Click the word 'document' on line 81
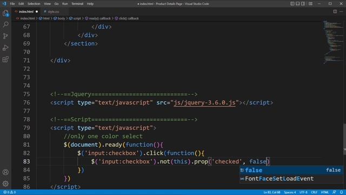Viewport: 346px width, 195px height. [84, 145]
